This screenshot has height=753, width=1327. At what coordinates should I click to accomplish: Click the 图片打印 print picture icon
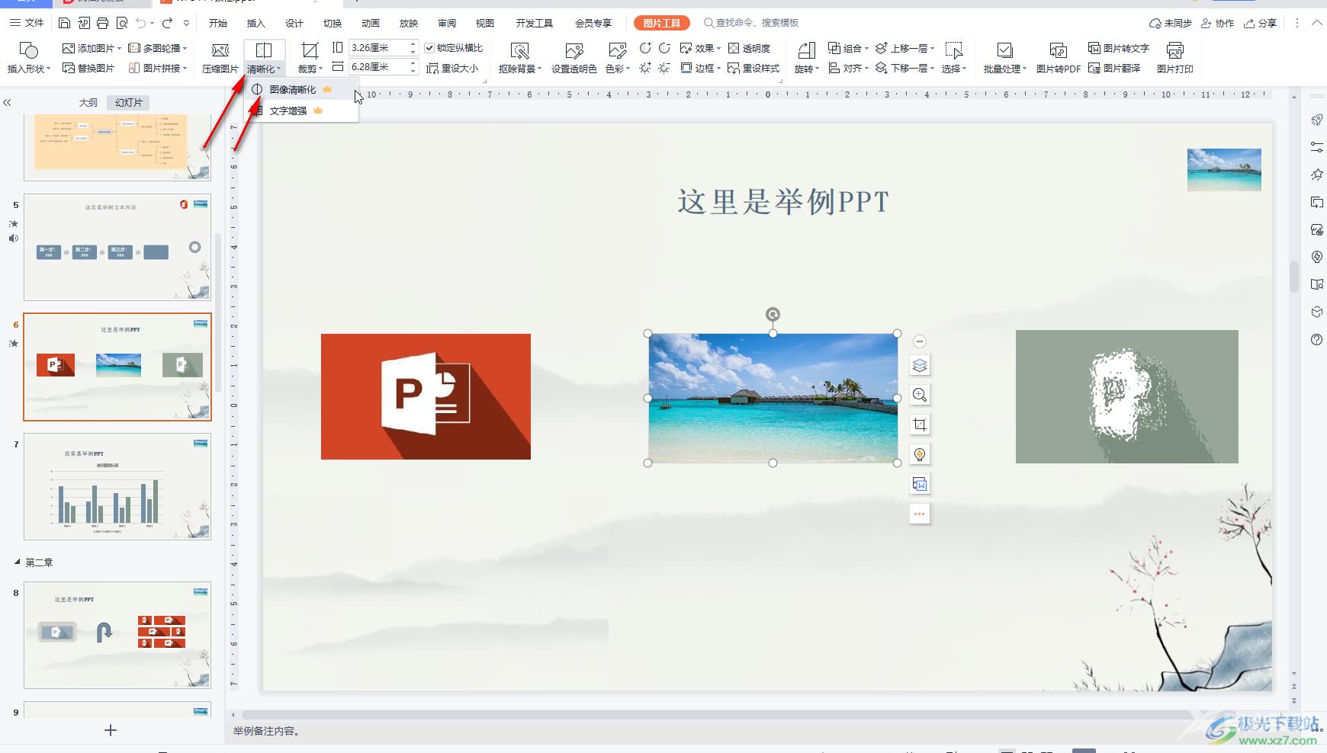[x=1174, y=51]
